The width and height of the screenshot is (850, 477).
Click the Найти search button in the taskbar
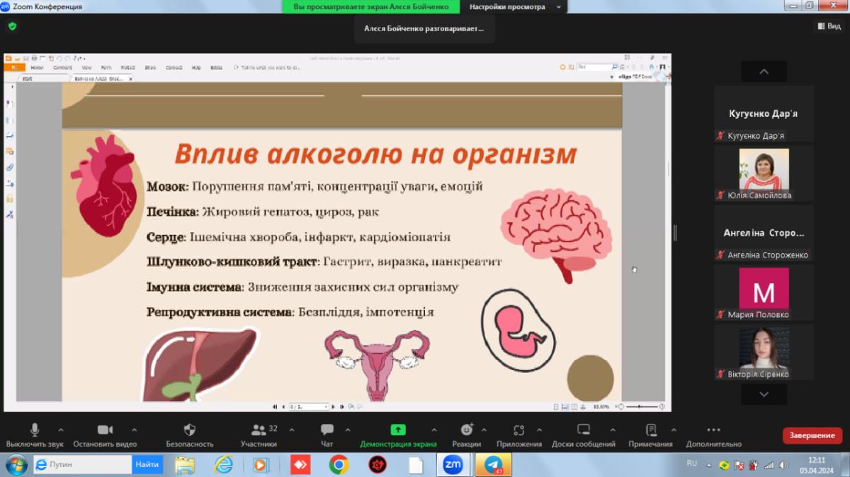[x=147, y=465]
